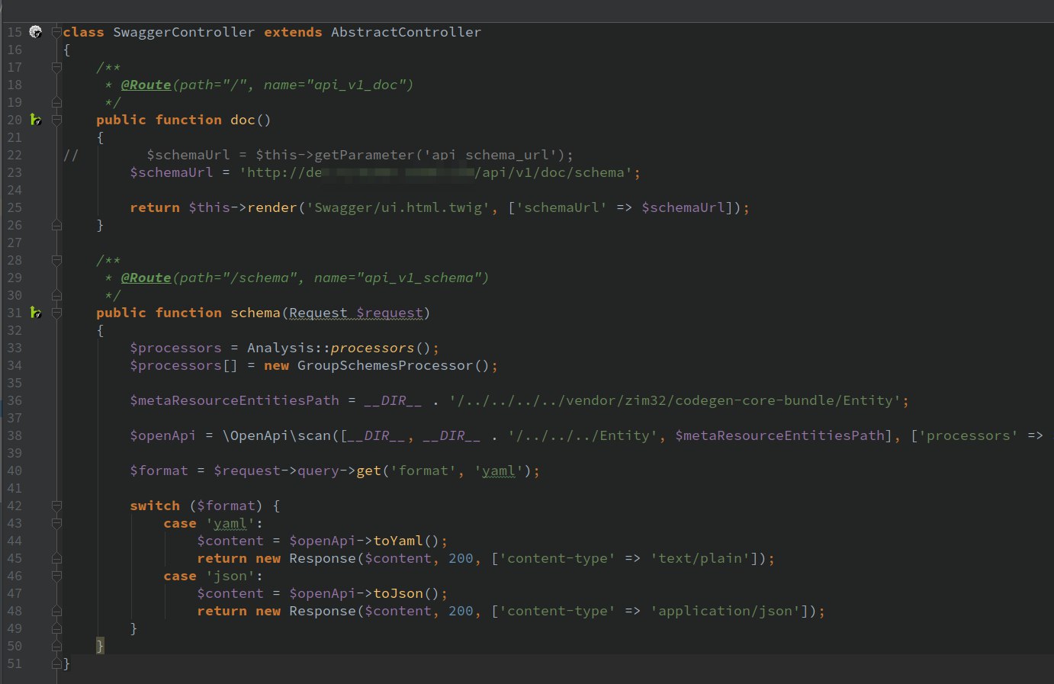This screenshot has height=684, width=1054.
Task: Click the fold end marker on line 51
Action: coord(56,663)
